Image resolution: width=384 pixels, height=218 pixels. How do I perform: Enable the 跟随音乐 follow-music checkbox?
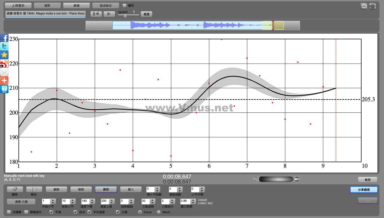point(26,212)
